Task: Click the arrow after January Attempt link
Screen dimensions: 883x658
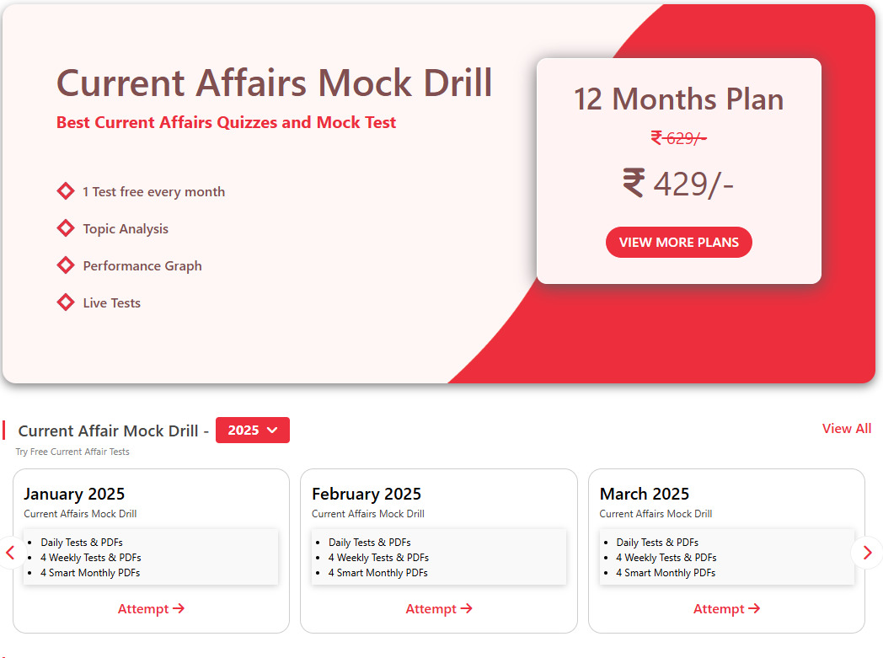Action: point(179,608)
